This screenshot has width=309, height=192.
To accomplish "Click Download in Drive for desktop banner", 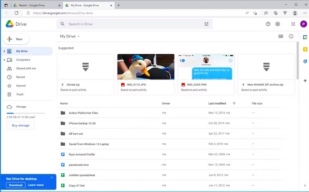I will (x=16, y=185).
